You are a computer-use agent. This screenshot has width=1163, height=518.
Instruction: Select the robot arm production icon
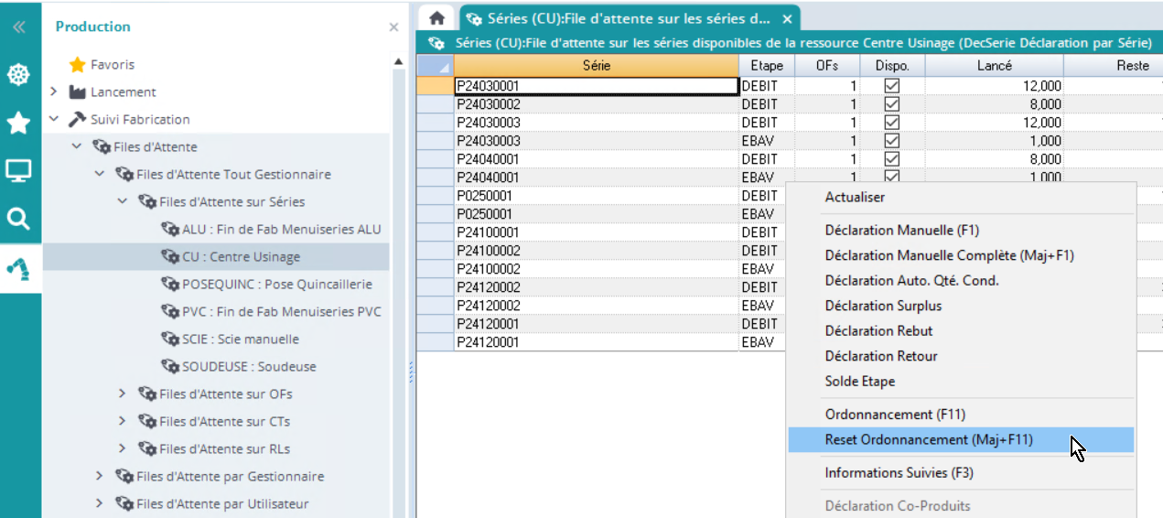click(x=18, y=268)
